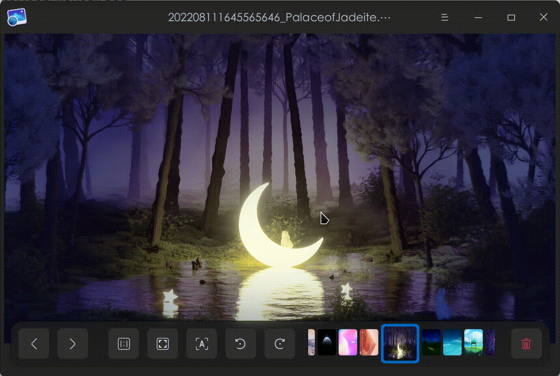
Task: Select the leftmost partial thumbnail in strip
Action: click(x=311, y=344)
